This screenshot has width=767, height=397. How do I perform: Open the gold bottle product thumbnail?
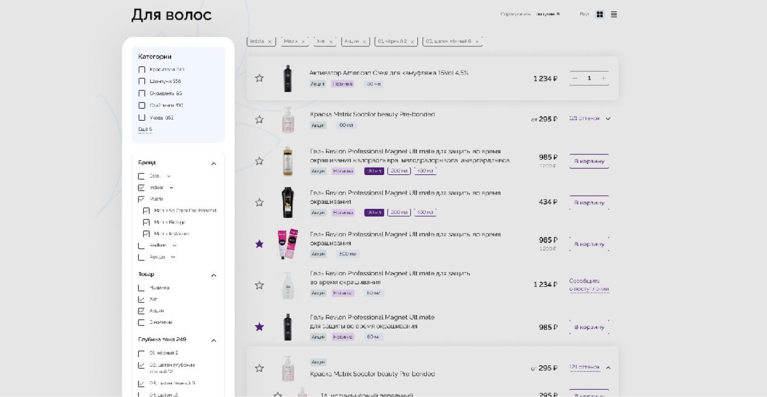pos(287,161)
